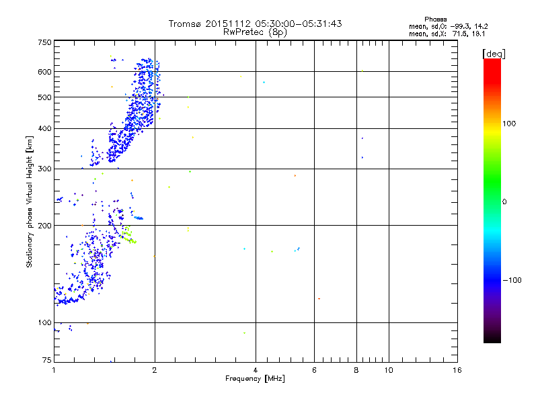Viewport: 538px width, 403px height.
Task: Click the '300' height axis tick label
Action: pyautogui.click(x=44, y=169)
